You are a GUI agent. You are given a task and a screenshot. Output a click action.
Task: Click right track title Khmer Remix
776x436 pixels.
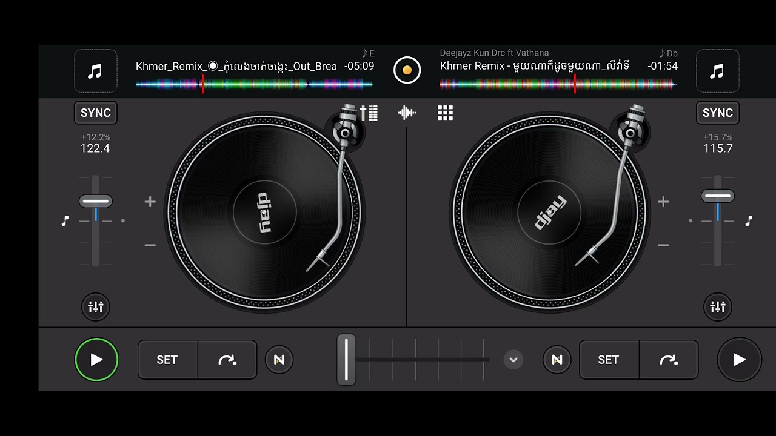pos(535,66)
